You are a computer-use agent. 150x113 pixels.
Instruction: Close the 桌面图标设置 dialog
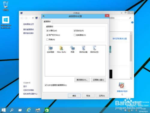pyautogui.click(x=107, y=16)
